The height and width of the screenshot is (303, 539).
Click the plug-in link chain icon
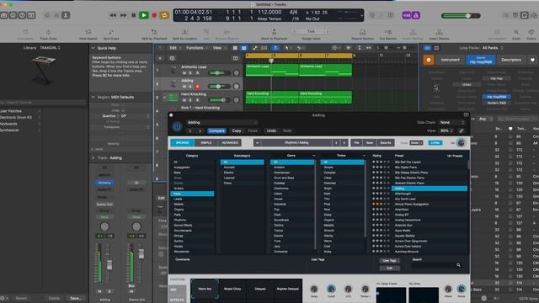[x=462, y=131]
